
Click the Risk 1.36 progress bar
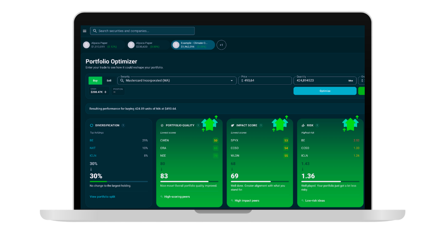(x=330, y=182)
